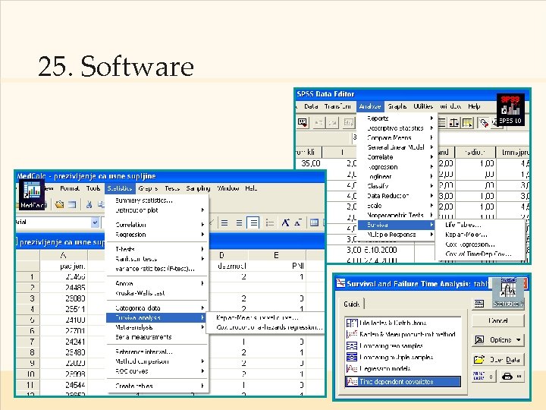546x410 pixels.
Task: Choose Kaplan-Meier survival curve in MedCalc submenu
Action: (257, 317)
